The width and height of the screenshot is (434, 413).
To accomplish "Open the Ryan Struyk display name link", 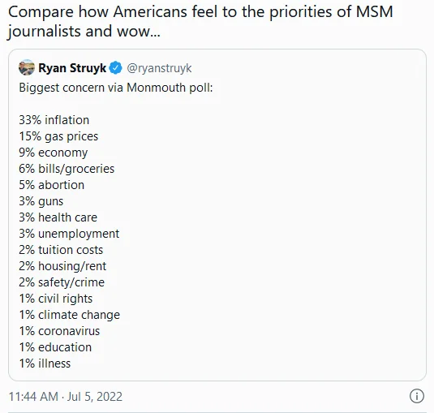I will (72, 68).
